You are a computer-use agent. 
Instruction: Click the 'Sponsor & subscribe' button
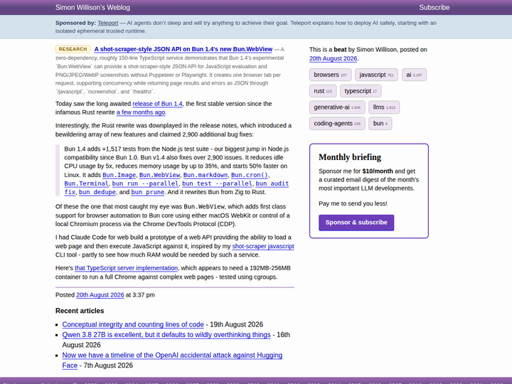pyautogui.click(x=356, y=223)
